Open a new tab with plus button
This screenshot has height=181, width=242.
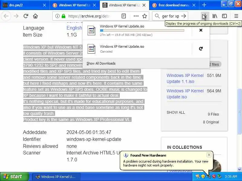[x=204, y=5]
